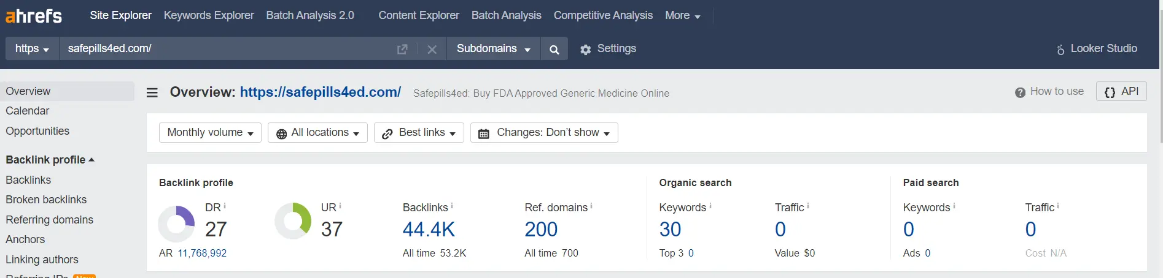This screenshot has height=278, width=1163.
Task: Open Settings gear icon
Action: pos(586,49)
